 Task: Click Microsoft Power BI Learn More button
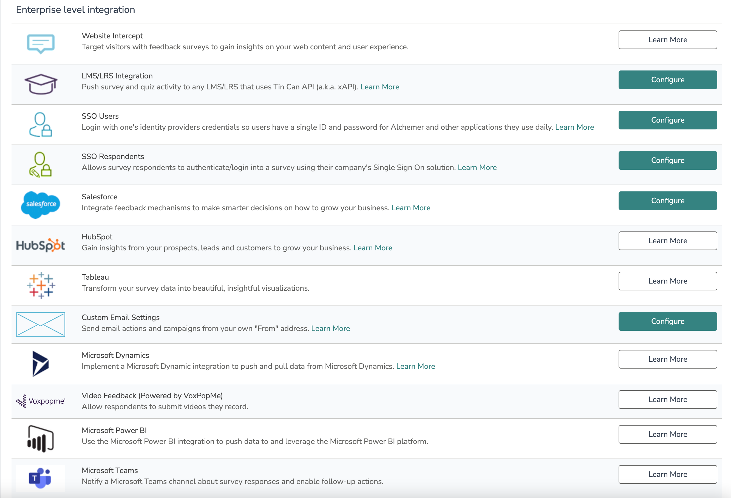click(667, 434)
